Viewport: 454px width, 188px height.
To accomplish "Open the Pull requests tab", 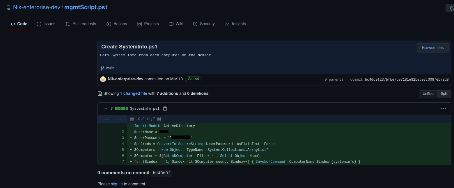I will [81, 24].
